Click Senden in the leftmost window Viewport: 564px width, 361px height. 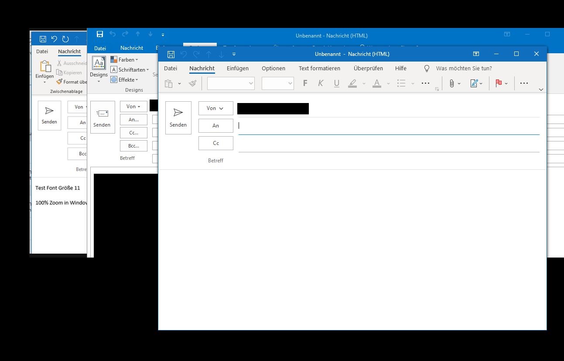pos(49,116)
